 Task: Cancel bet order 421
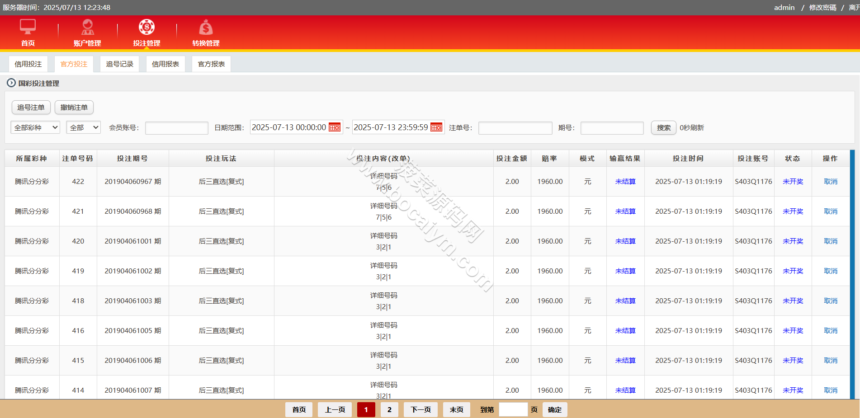coord(830,211)
